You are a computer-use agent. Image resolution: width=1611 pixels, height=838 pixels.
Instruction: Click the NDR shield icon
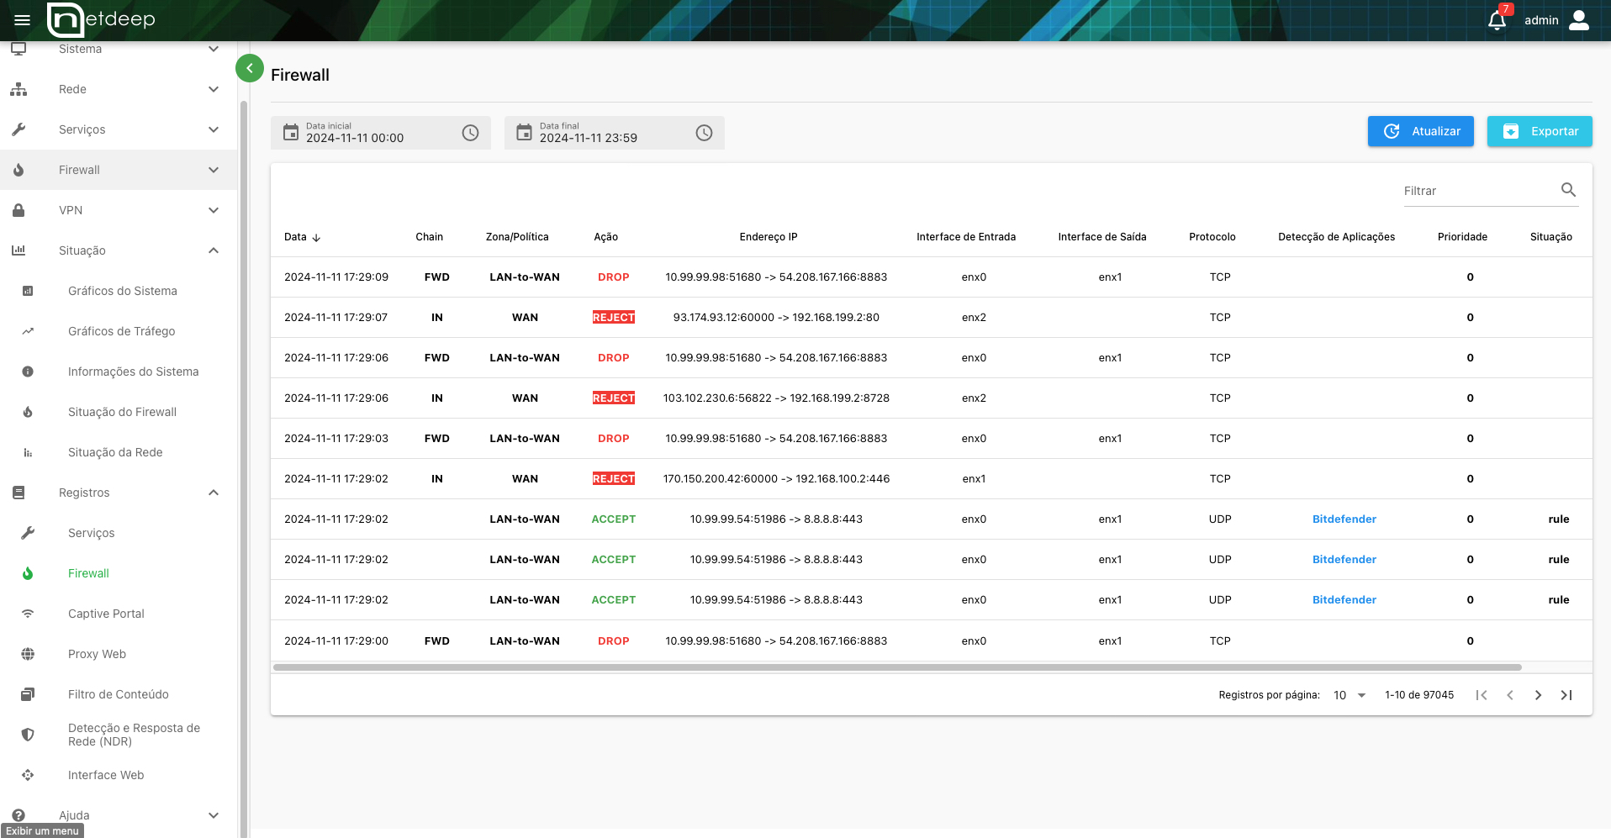pos(28,735)
